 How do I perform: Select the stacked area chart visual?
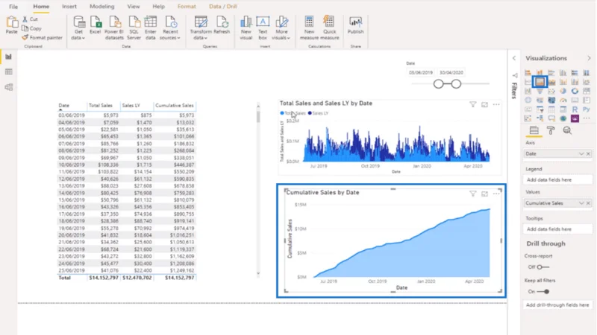coord(551,82)
